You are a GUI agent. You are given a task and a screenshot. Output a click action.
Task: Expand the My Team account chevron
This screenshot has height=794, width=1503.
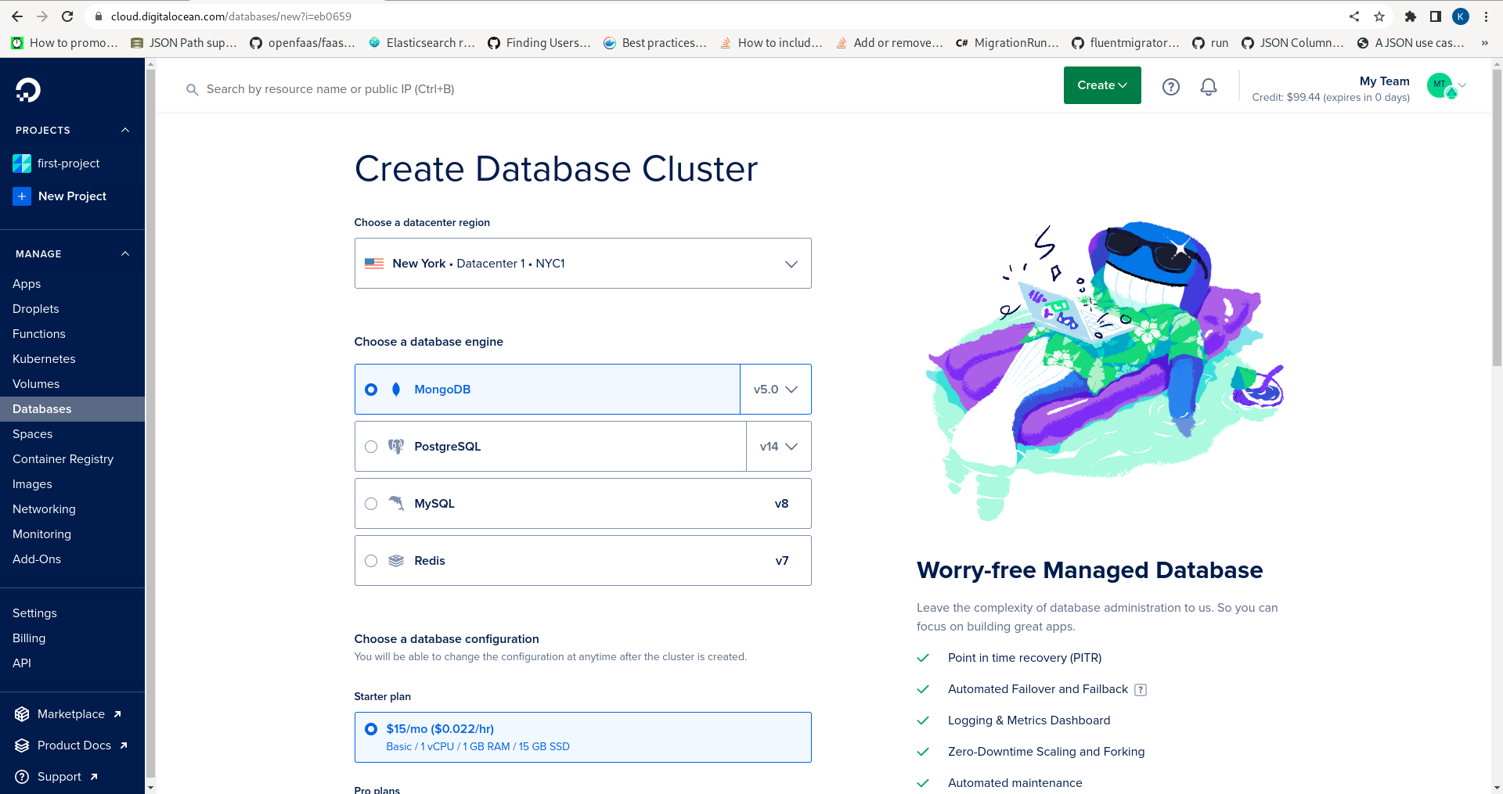click(x=1462, y=85)
